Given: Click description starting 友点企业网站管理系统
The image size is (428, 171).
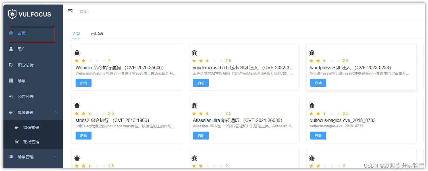Looking at the screenshot, I should (243, 73).
